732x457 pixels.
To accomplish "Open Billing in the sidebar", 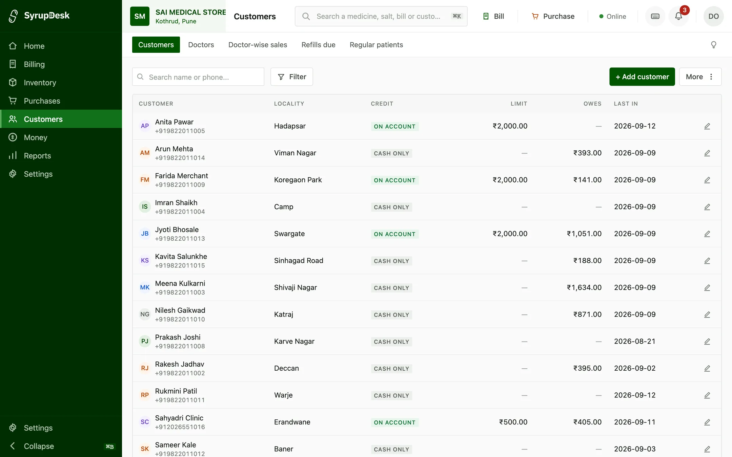I will point(61,64).
